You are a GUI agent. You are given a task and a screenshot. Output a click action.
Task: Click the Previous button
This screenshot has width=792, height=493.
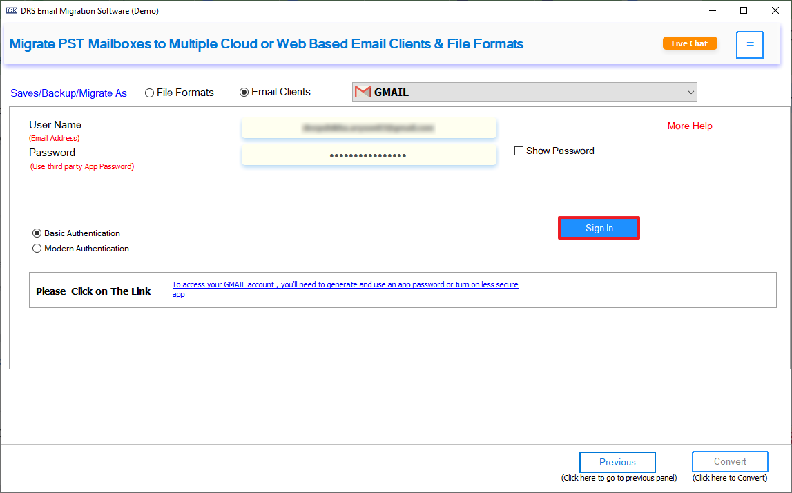pyautogui.click(x=617, y=463)
